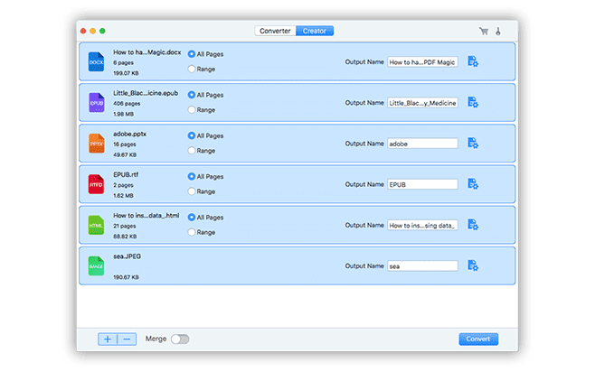Maximize the window with green button
Image resolution: width=595 pixels, height=372 pixels.
(102, 31)
